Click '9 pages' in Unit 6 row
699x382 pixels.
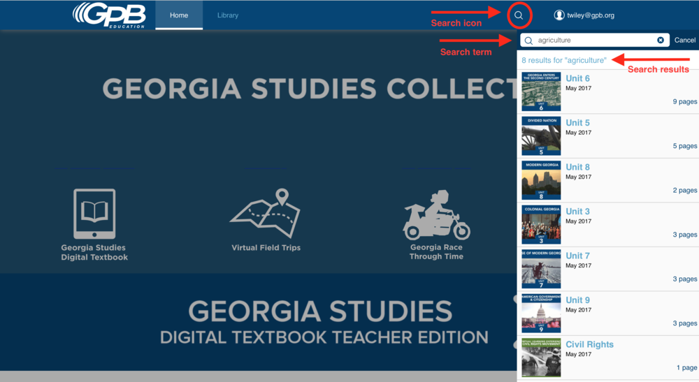[685, 101]
